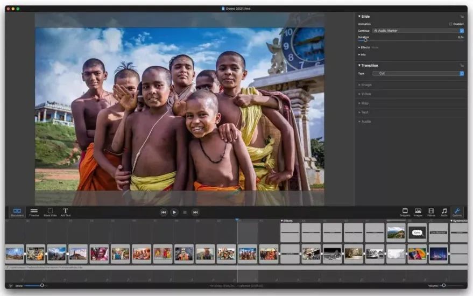
Task: Collapse the Effects snippets group
Action: (x=282, y=221)
